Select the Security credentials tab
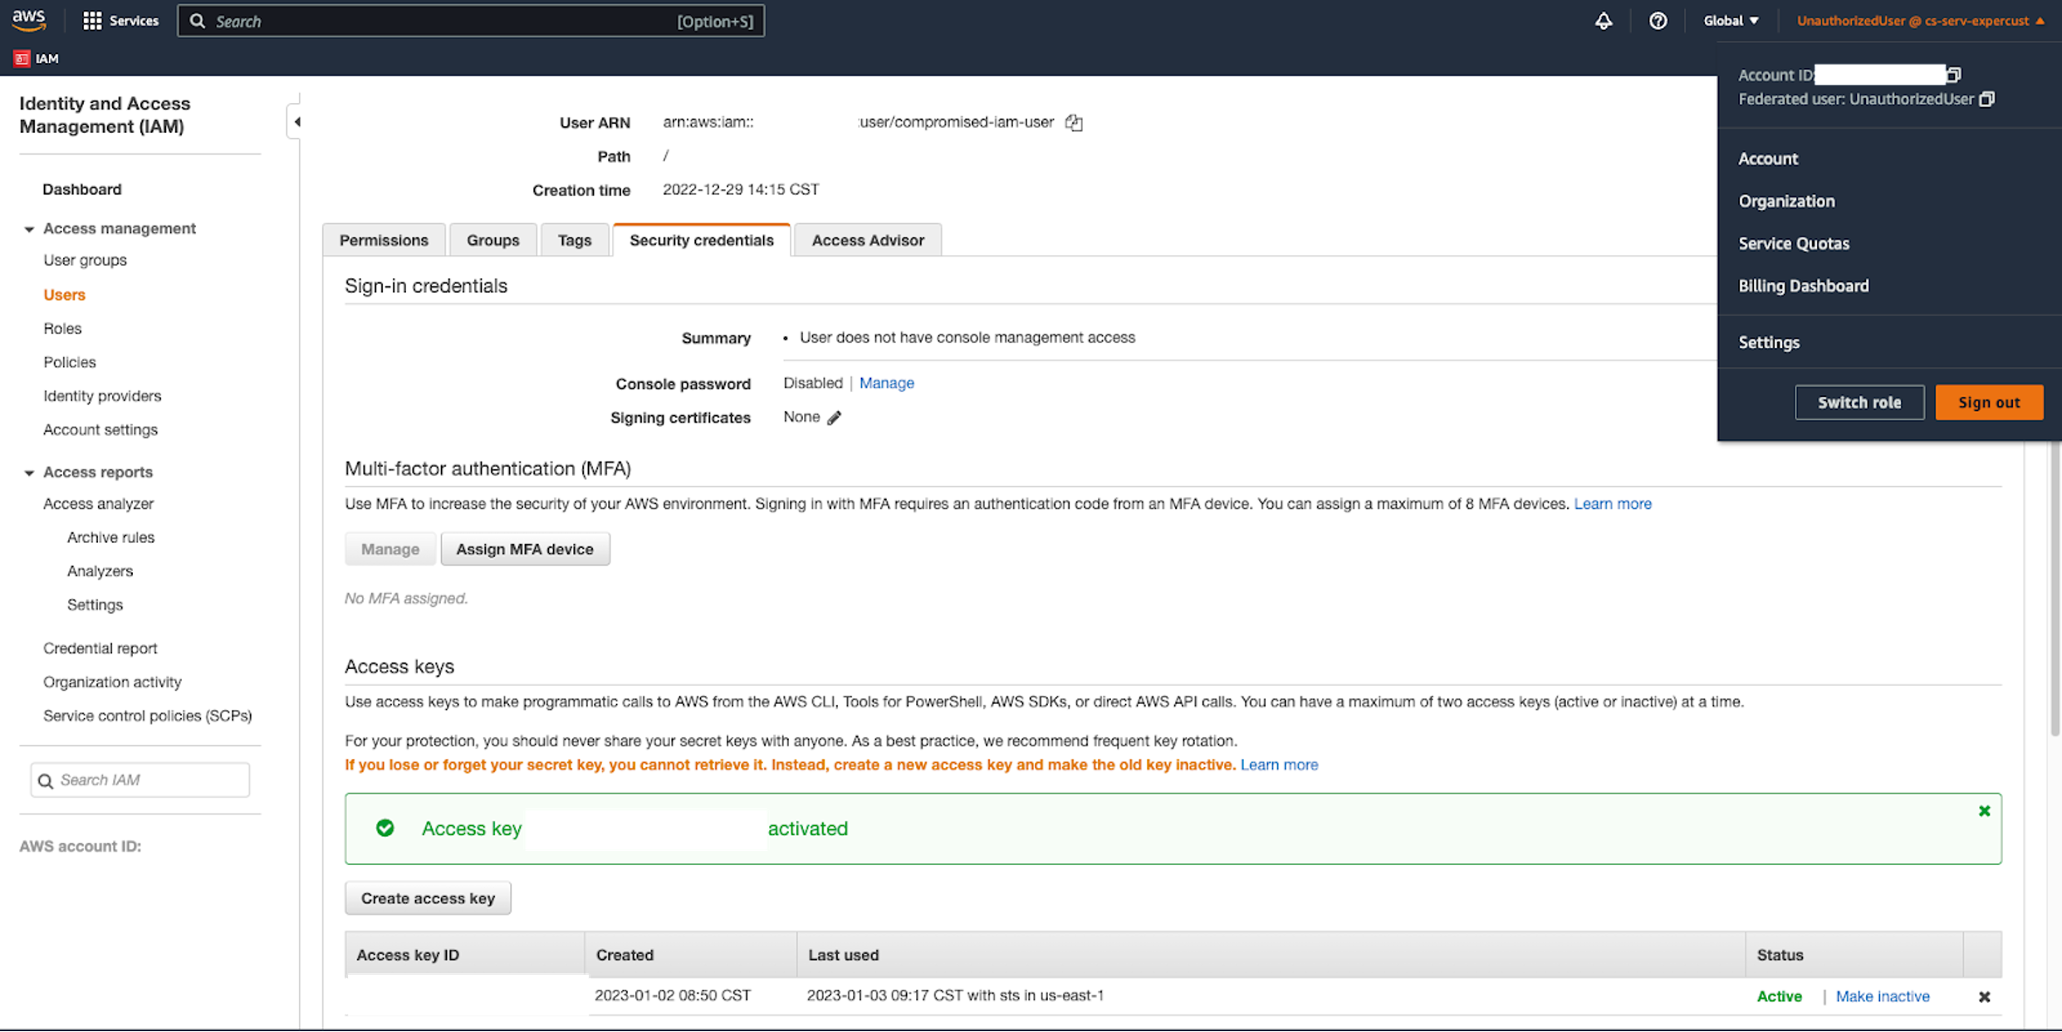Screen dimensions: 2062x1032 click(701, 240)
